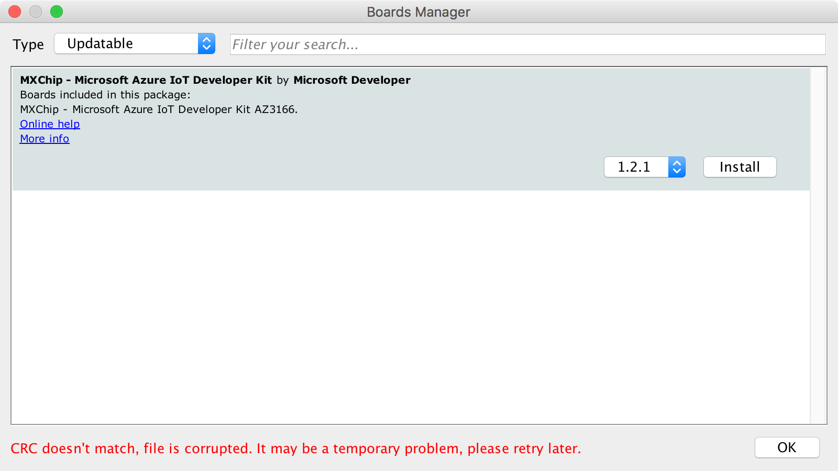
Task: Click the green zoom traffic light button
Action: coord(56,11)
